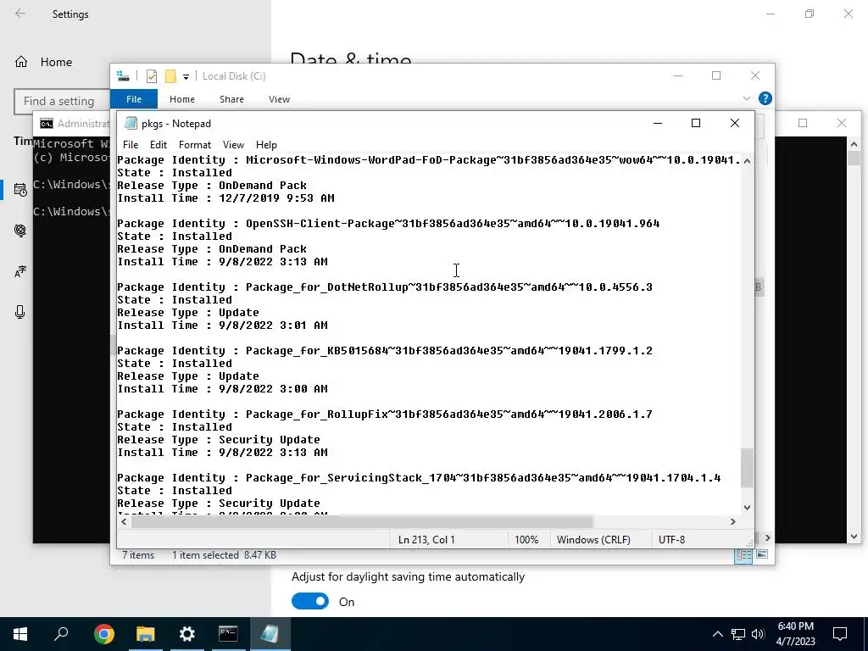Screen dimensions: 868x651
Task: Click the 100% zoom status entry
Action: 526,540
